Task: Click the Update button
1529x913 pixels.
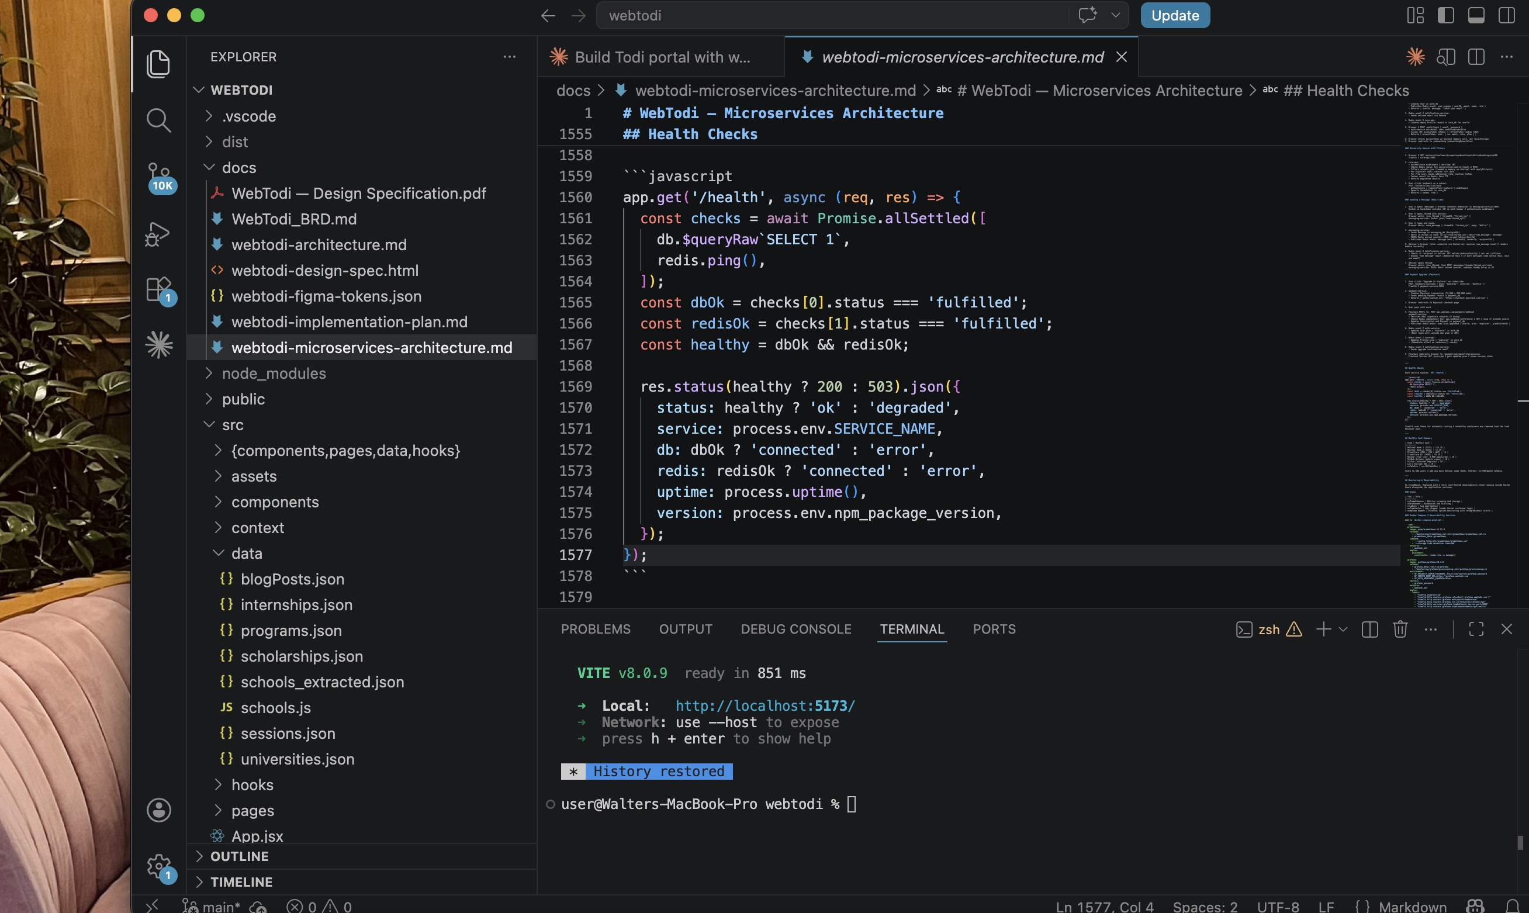Action: click(1174, 15)
